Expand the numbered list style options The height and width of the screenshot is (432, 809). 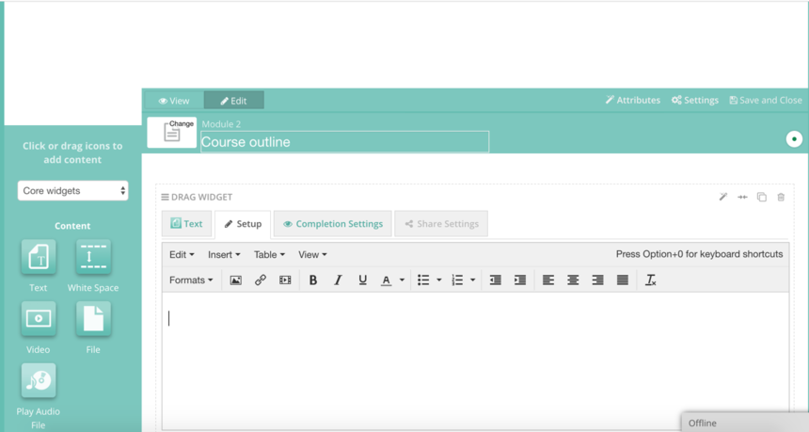point(472,280)
